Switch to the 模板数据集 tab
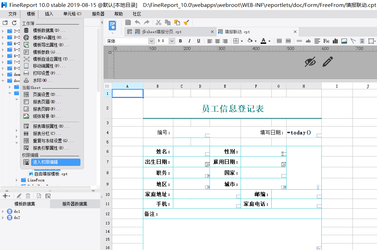 [x=25, y=204]
